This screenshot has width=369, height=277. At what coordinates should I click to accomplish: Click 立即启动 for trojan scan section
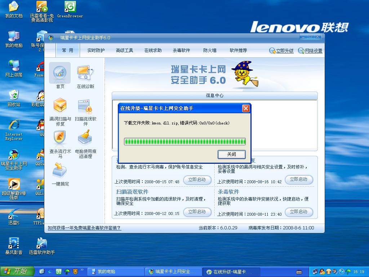197,180
